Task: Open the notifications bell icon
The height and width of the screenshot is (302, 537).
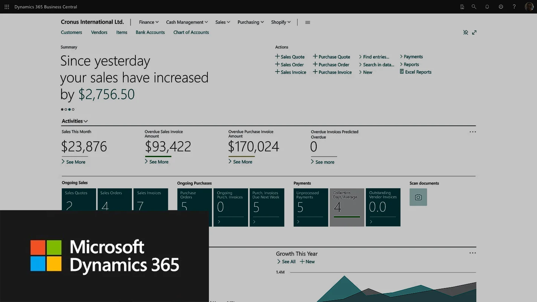Action: (x=487, y=7)
